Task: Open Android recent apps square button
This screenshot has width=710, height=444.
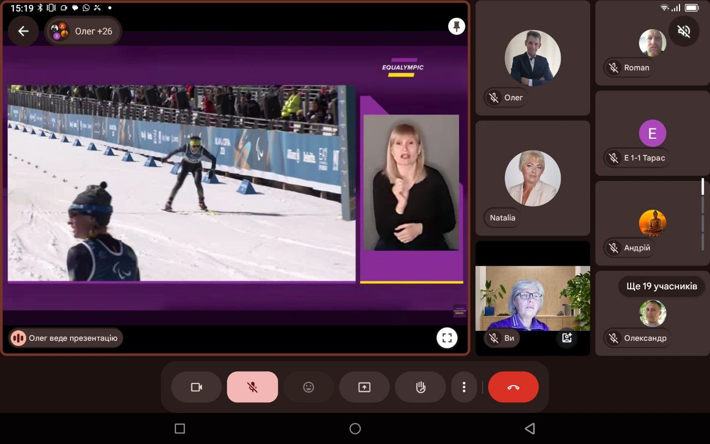Action: 180,428
